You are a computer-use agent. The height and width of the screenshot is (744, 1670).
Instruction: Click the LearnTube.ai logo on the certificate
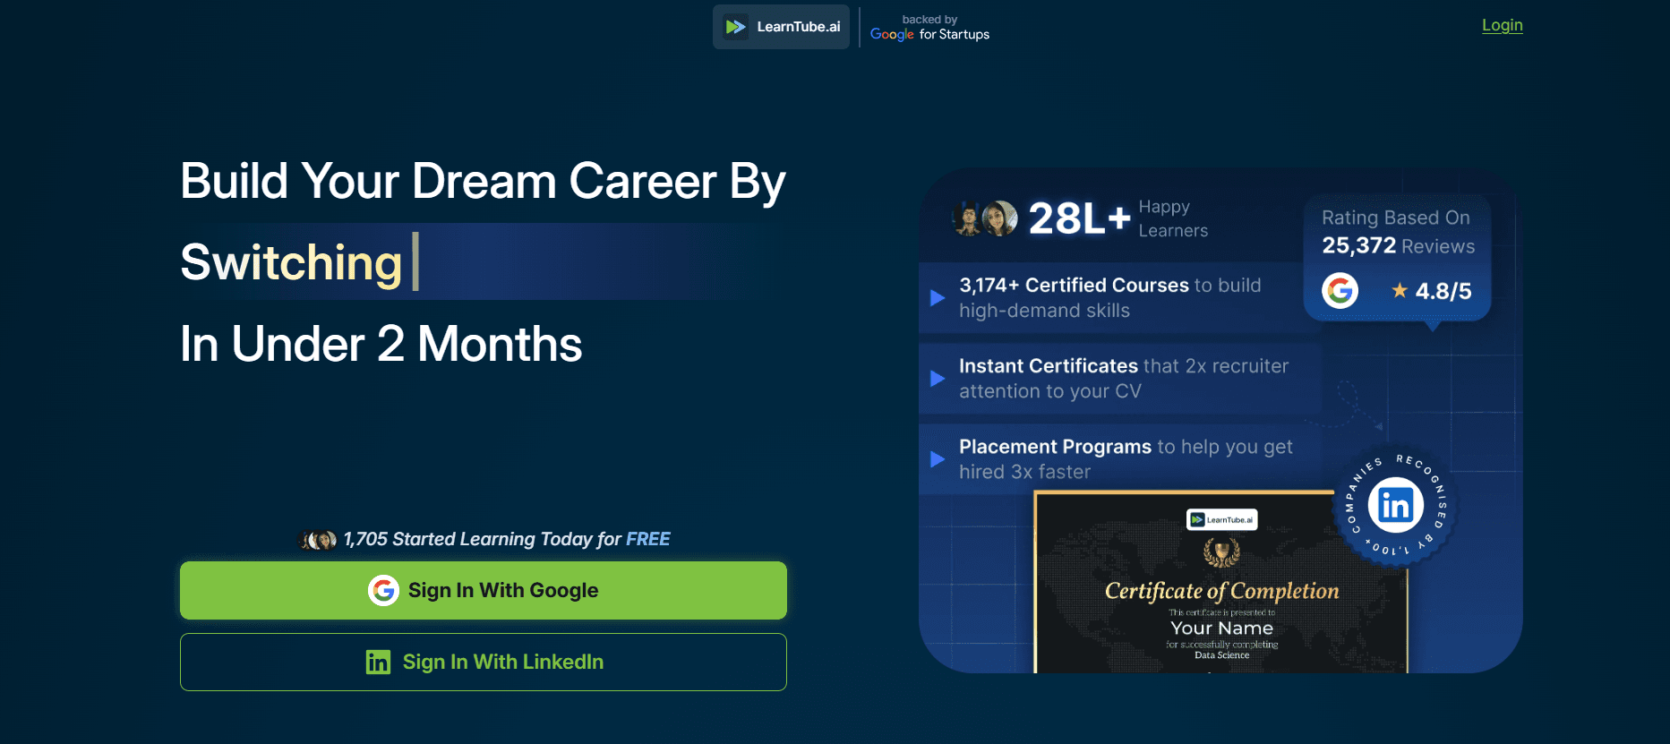[x=1221, y=519]
